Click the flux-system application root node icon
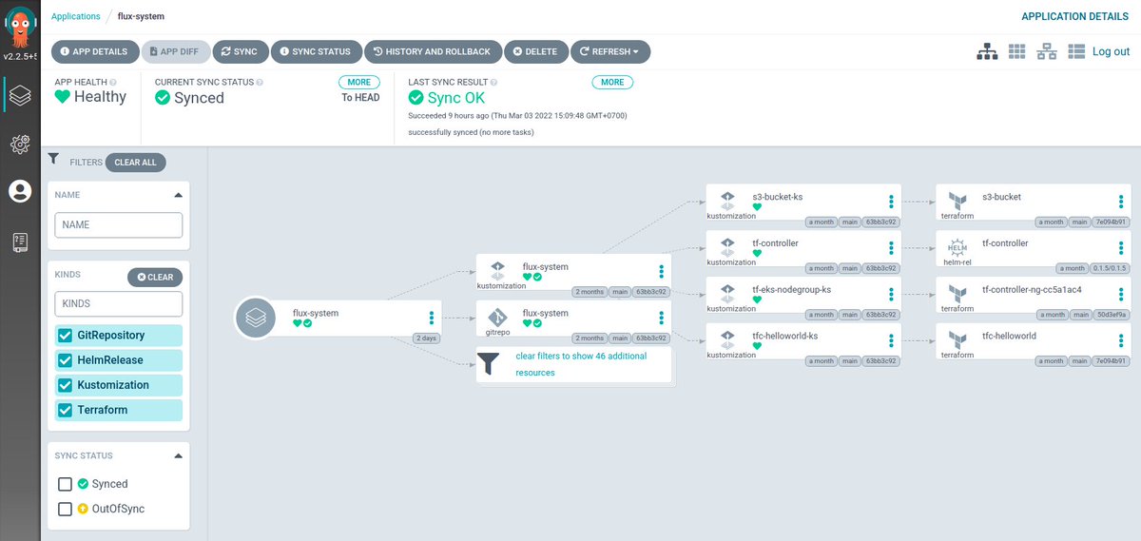Screen dimensions: 1141x541 click(255, 319)
